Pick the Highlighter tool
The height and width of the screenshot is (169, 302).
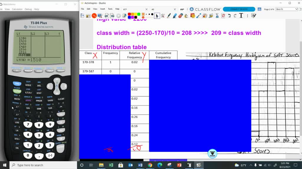(175, 16)
